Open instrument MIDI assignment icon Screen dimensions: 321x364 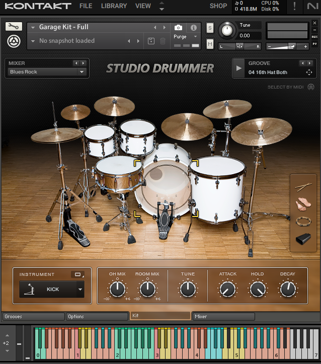click(78, 274)
